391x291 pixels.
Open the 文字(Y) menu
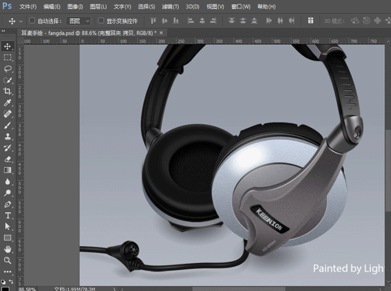pyautogui.click(x=123, y=7)
